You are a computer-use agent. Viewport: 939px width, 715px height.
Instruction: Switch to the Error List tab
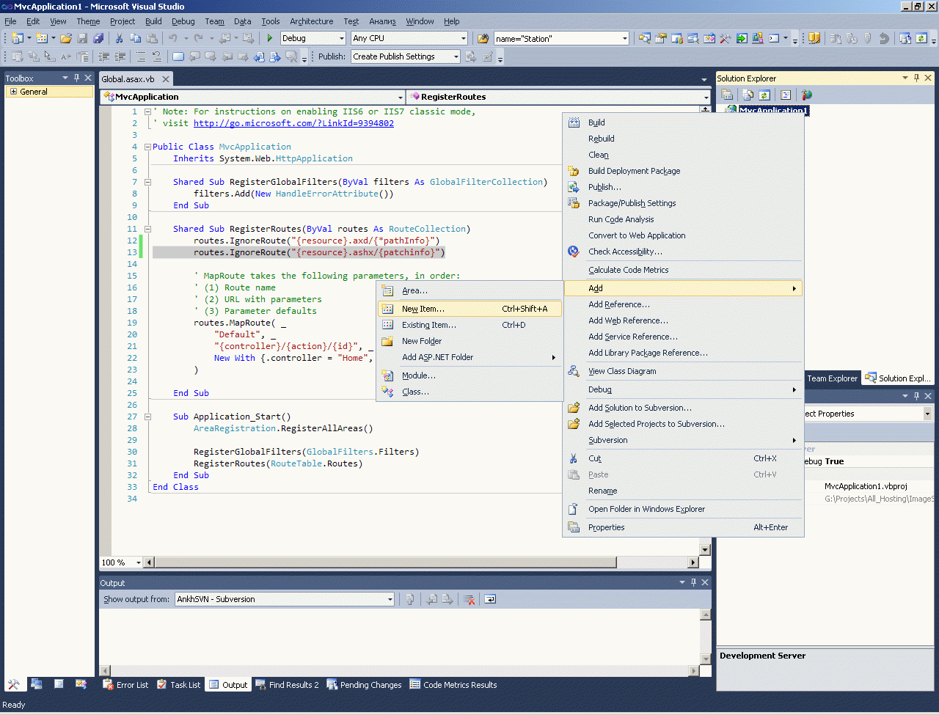point(125,685)
